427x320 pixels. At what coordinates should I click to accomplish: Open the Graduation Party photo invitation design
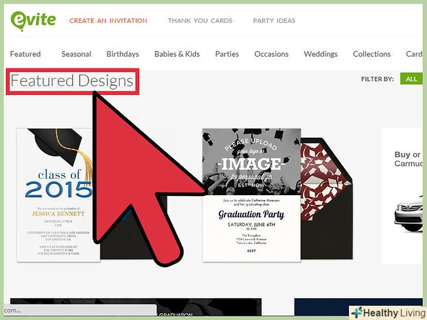pos(252,195)
